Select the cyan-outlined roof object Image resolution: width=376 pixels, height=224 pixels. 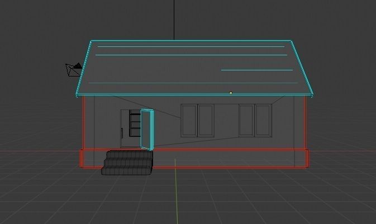[x=194, y=69]
